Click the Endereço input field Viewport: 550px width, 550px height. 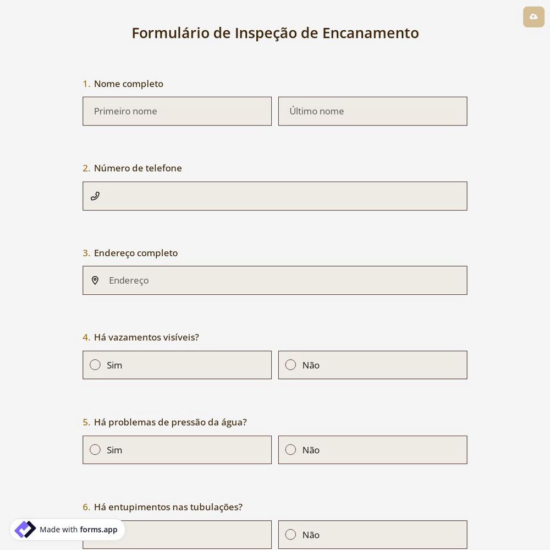click(x=275, y=280)
